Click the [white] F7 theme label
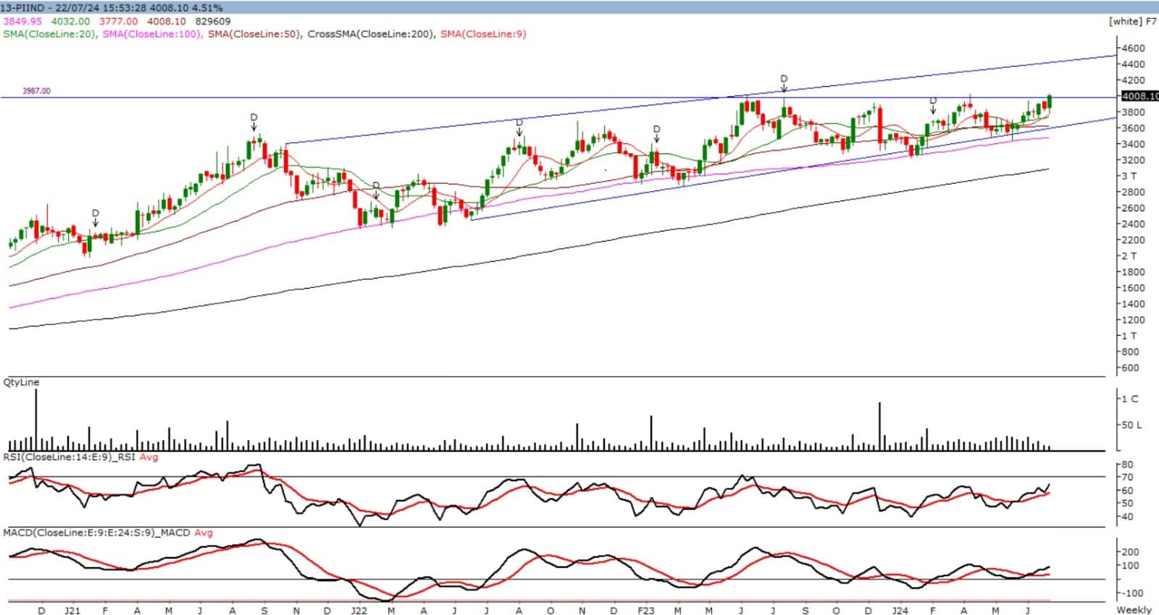 coord(1132,21)
